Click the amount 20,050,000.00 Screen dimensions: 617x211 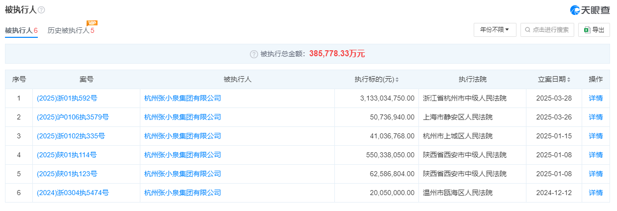pyautogui.click(x=392, y=193)
